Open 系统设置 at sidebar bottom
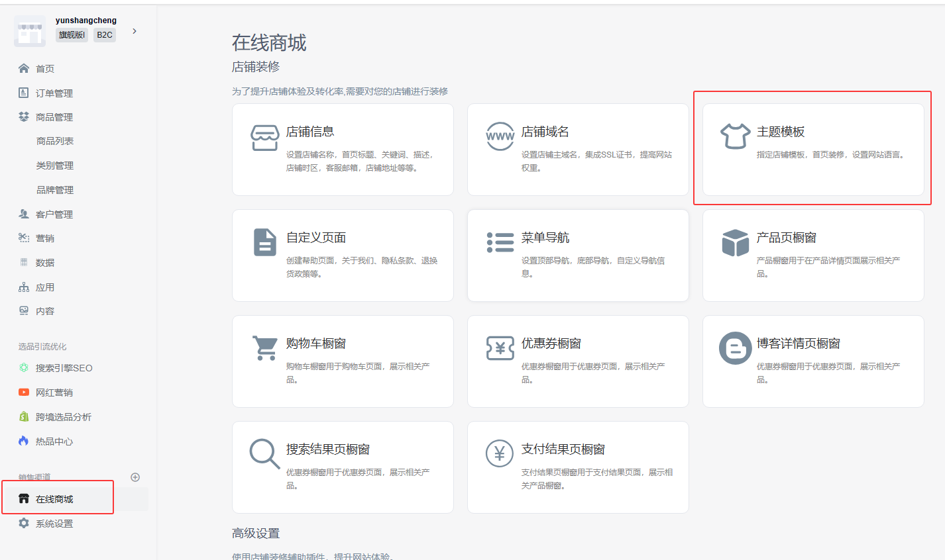Image resolution: width=945 pixels, height=560 pixels. tap(54, 524)
